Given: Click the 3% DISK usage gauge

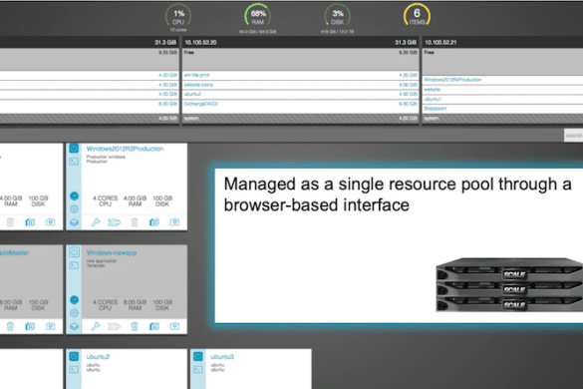Looking at the screenshot, I should click(337, 16).
